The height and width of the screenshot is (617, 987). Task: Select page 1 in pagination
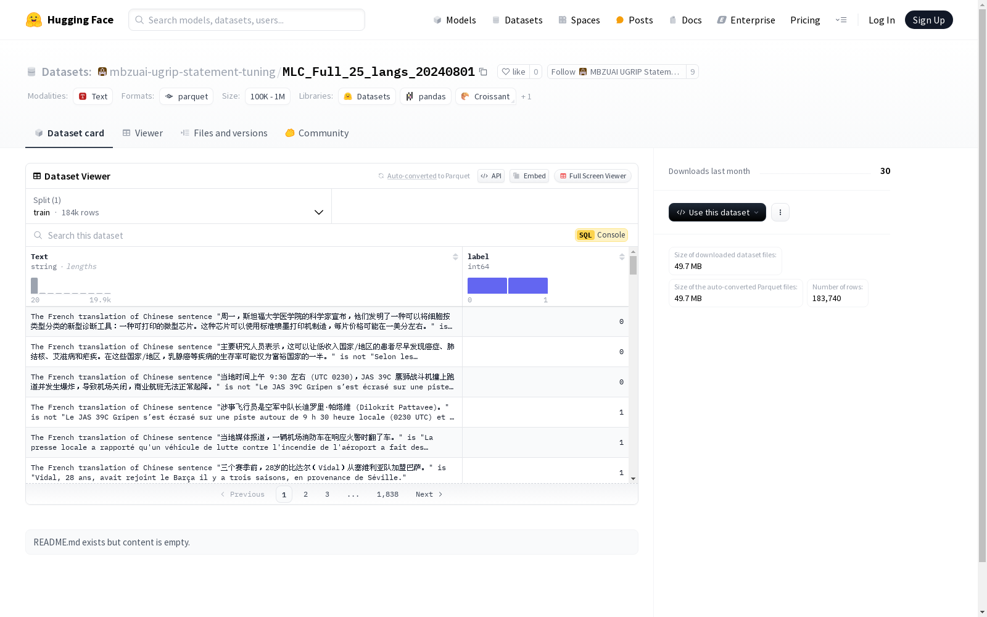[x=284, y=494]
